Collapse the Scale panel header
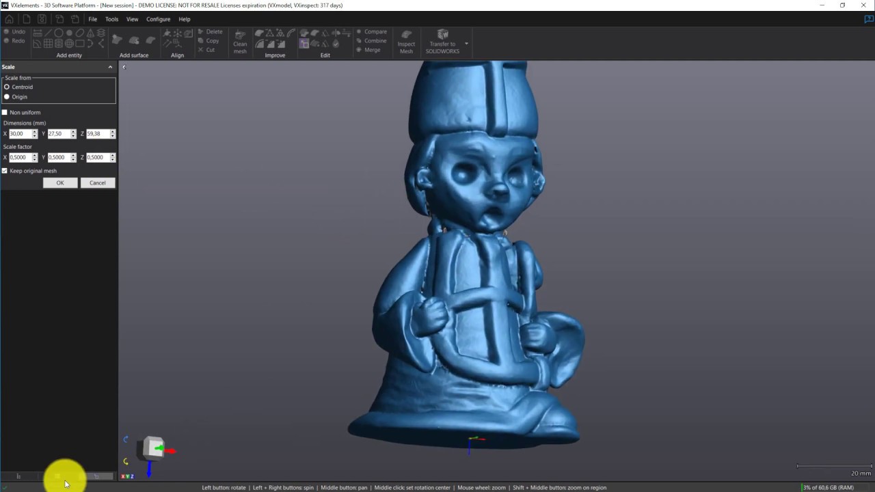This screenshot has height=492, width=875. (110, 67)
